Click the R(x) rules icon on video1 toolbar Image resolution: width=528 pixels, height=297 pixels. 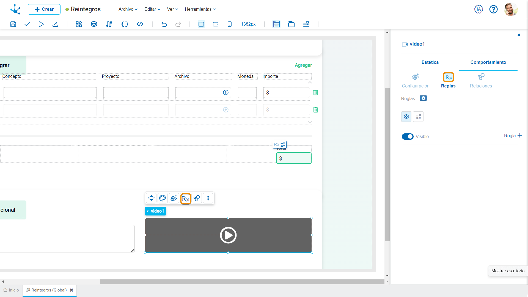pos(186,198)
